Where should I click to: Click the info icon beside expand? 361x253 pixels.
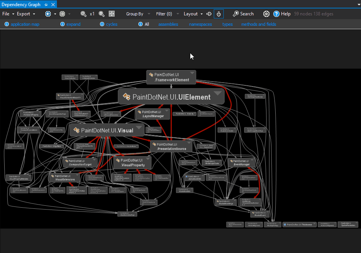[62, 24]
